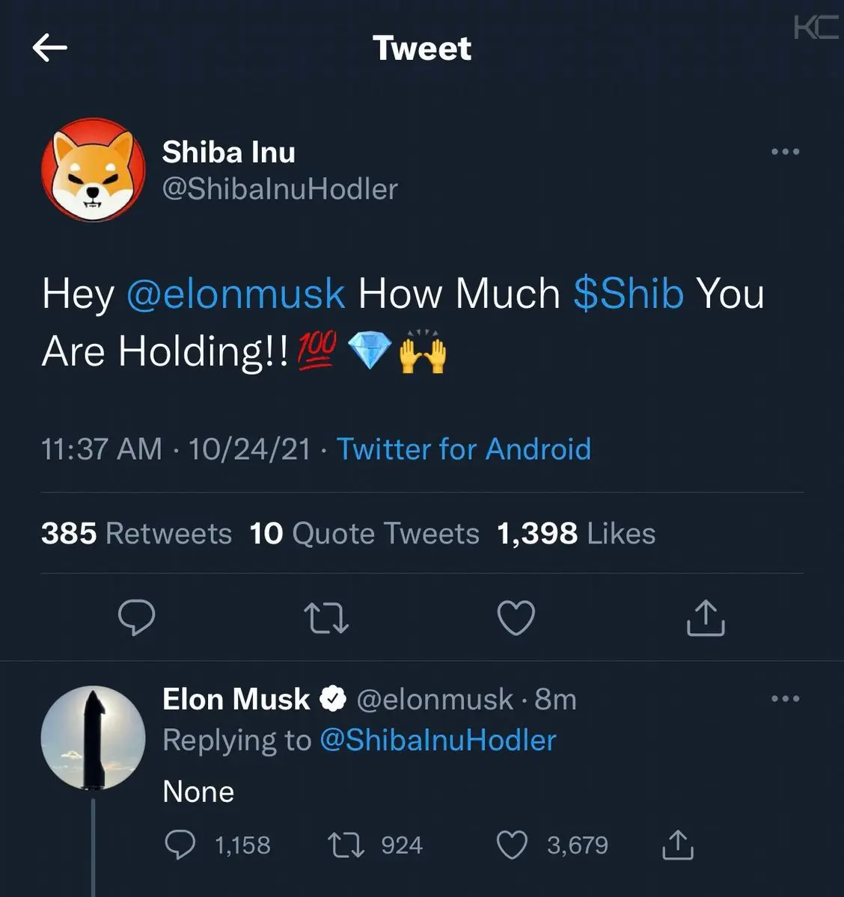Go back using the arrow icon

tap(50, 49)
